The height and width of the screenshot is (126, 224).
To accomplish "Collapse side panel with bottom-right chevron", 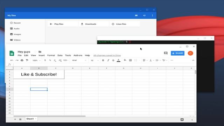I will tap(192, 120).
